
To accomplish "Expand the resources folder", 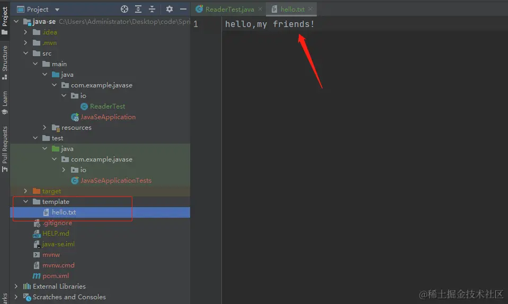I will coord(44,127).
